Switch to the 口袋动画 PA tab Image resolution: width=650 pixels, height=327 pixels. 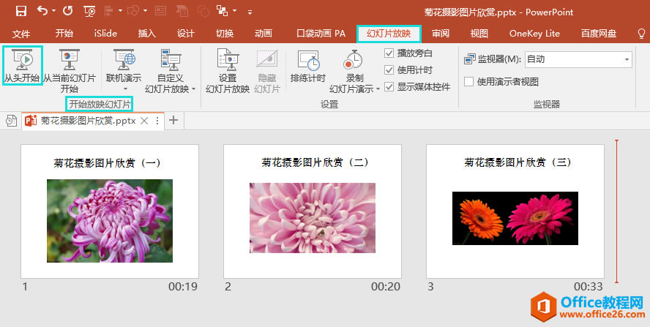point(321,33)
